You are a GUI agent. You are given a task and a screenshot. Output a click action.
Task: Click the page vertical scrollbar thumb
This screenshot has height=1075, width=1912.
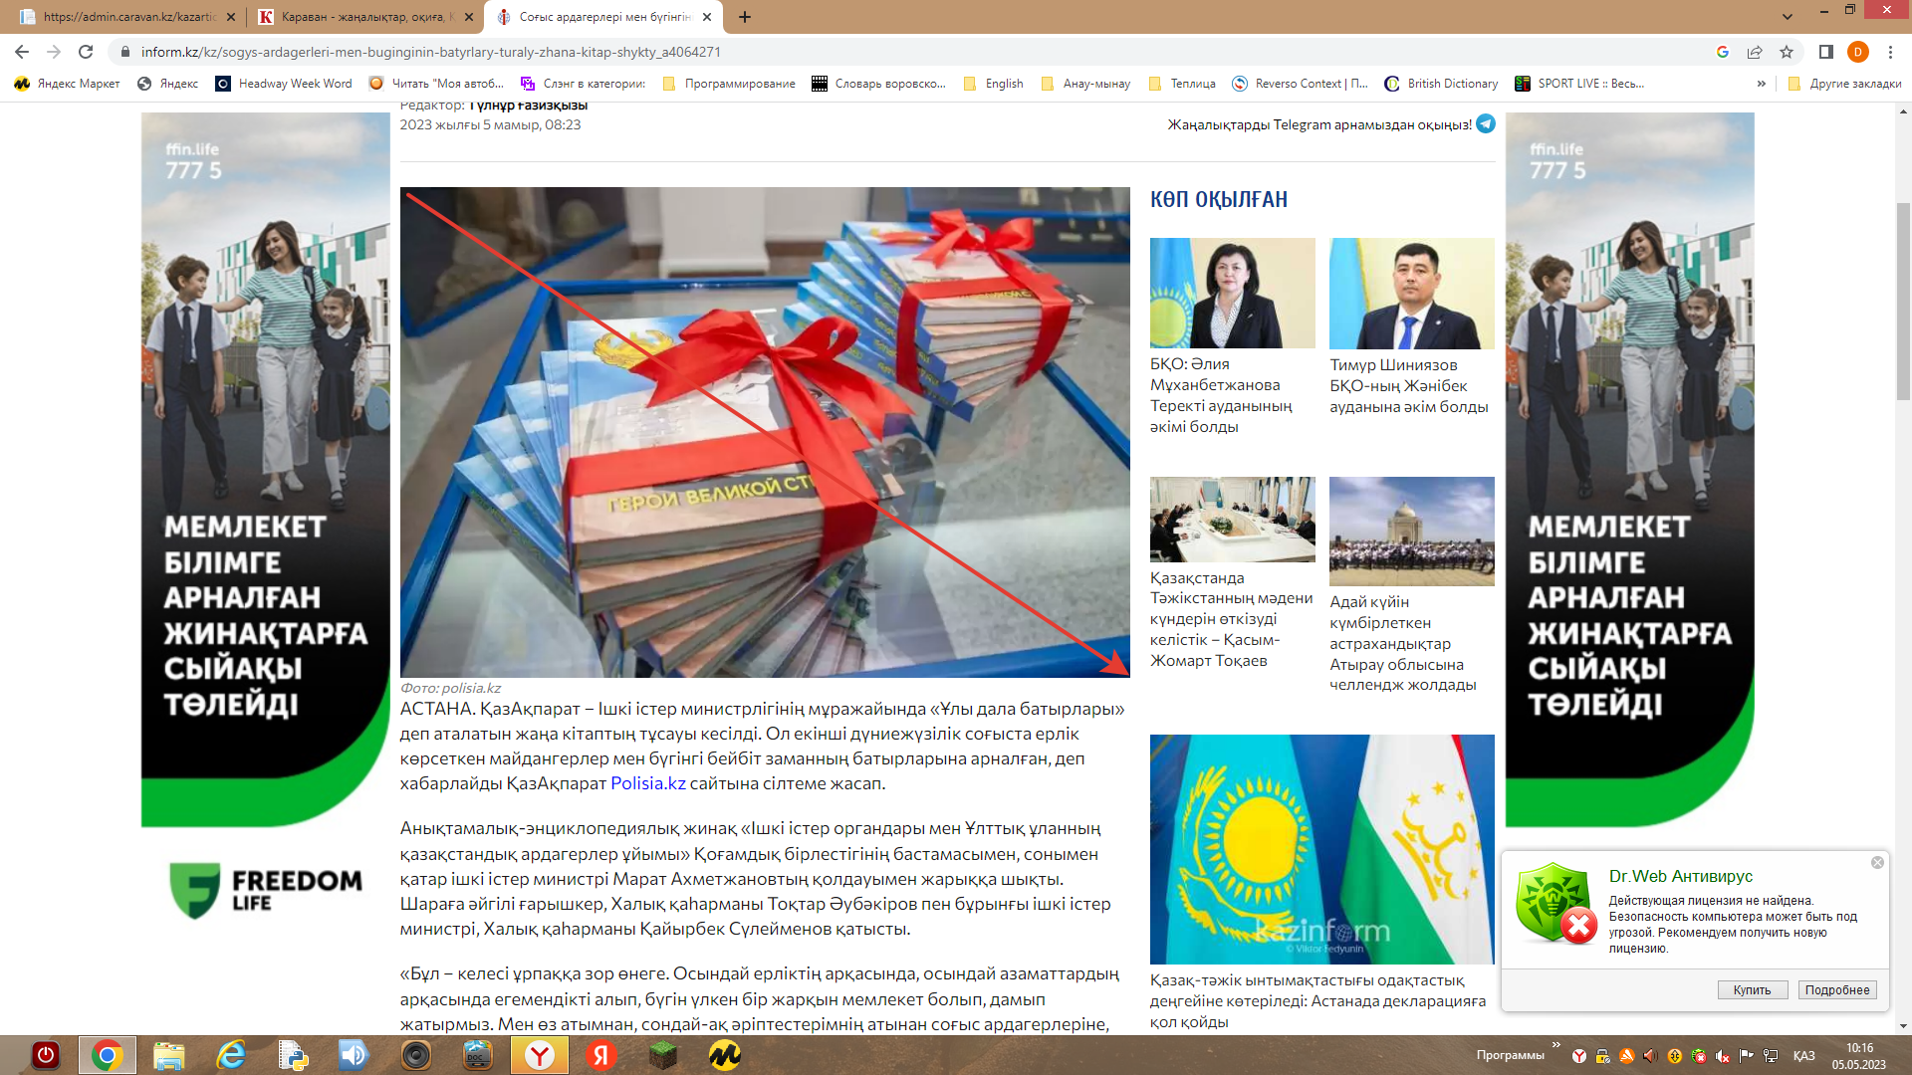tap(1903, 299)
